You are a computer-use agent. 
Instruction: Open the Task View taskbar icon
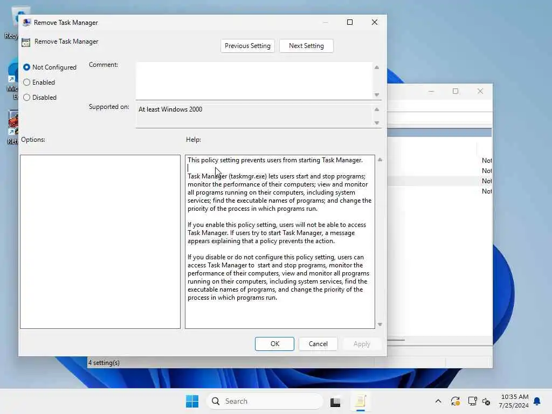(335, 401)
